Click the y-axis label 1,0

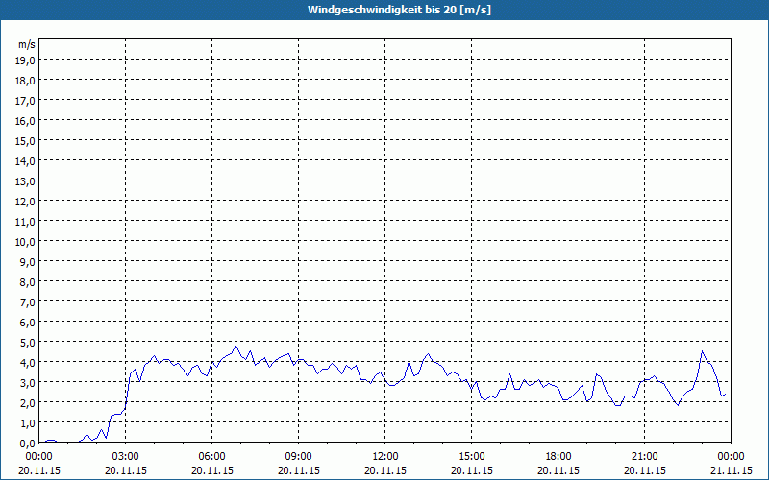29,422
